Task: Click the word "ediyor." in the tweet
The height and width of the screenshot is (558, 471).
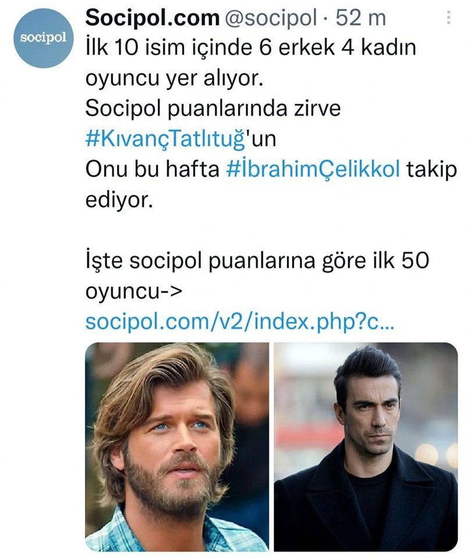Action: 119,199
